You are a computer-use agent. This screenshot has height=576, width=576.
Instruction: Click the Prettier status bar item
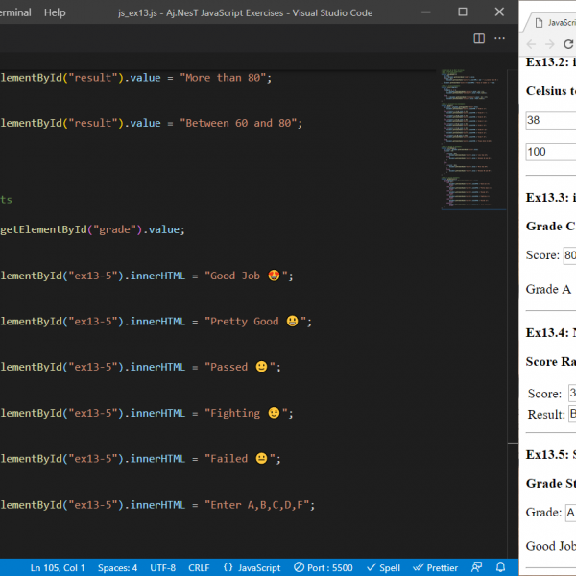(435, 567)
